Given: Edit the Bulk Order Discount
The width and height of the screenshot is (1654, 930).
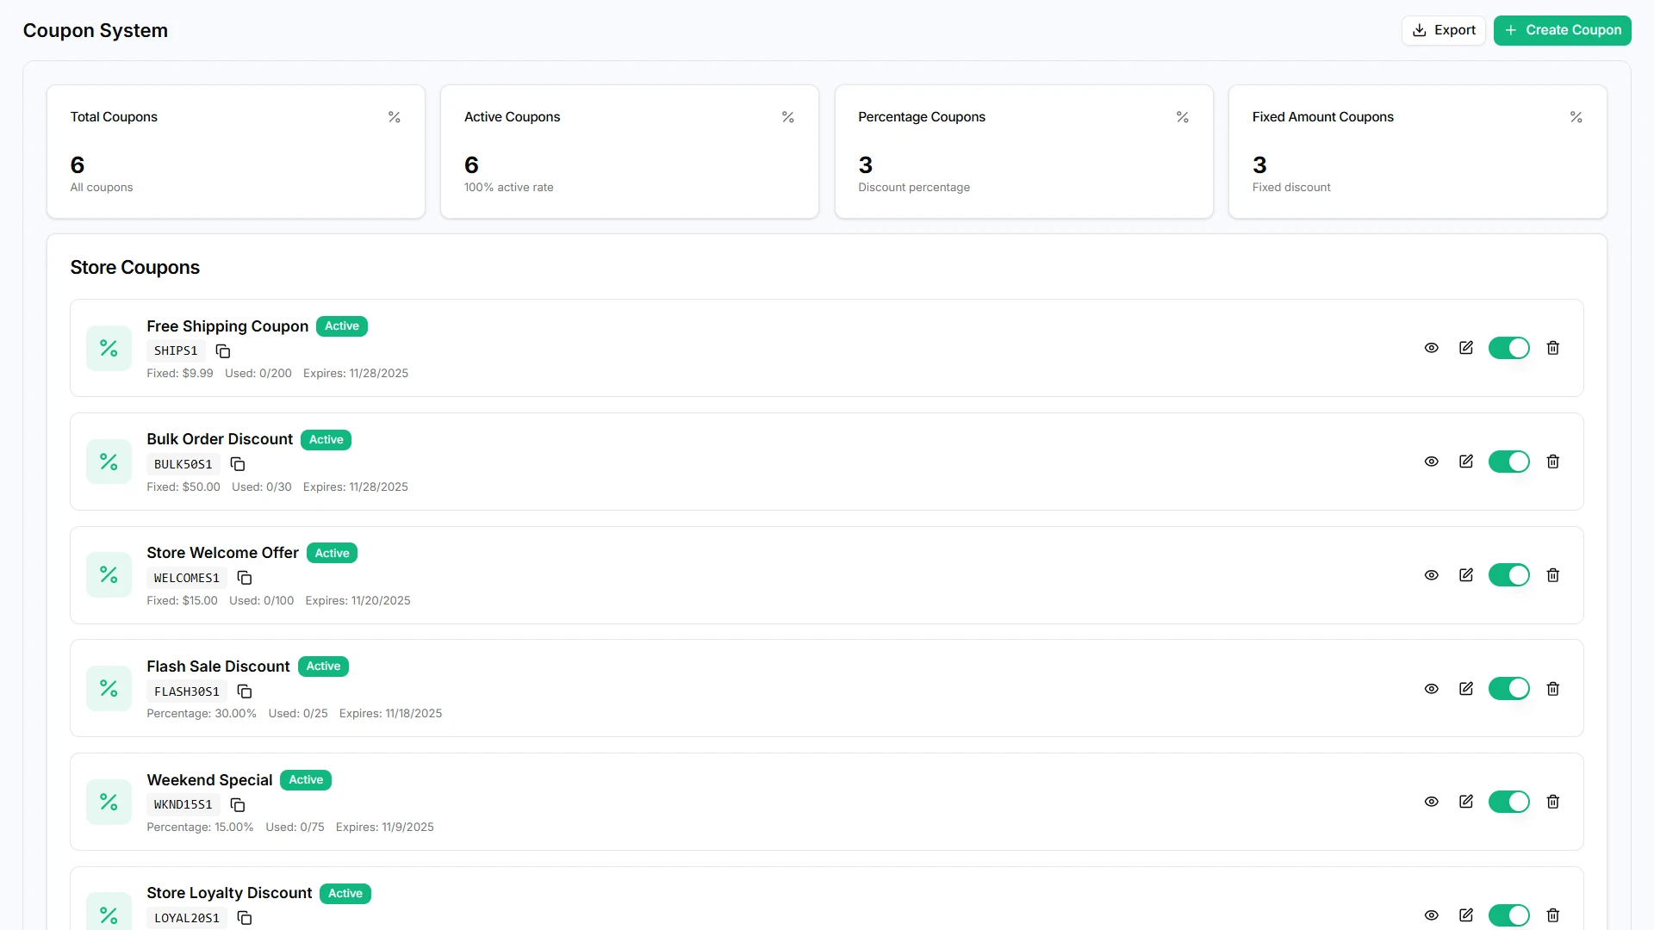Looking at the screenshot, I should (x=1466, y=462).
